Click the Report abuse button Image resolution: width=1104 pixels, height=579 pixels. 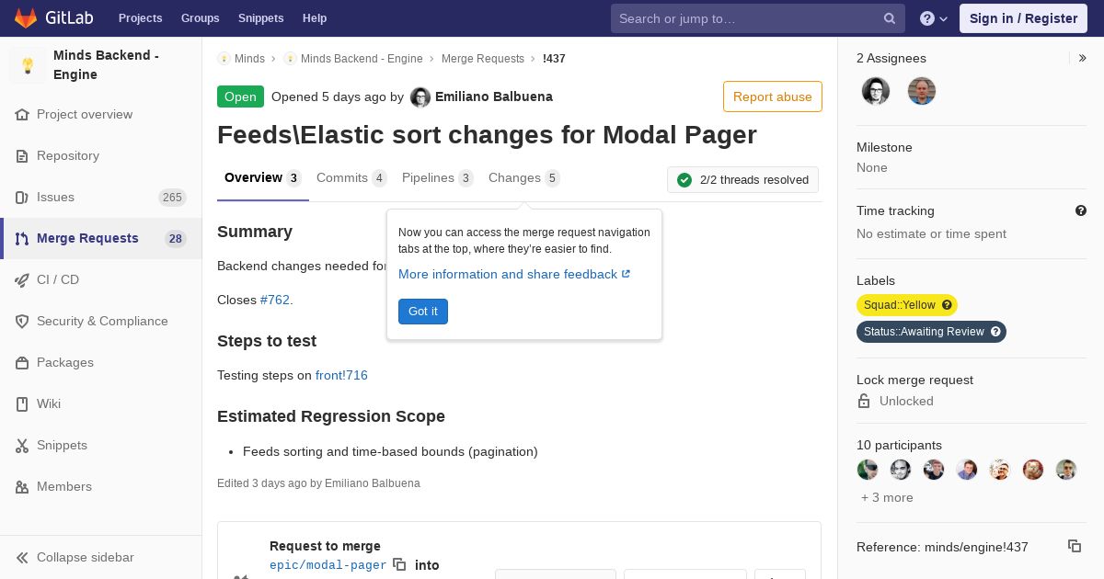pyautogui.click(x=773, y=96)
